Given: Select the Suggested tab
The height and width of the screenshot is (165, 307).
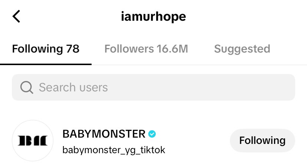Looking at the screenshot, I should pyautogui.click(x=242, y=49).
